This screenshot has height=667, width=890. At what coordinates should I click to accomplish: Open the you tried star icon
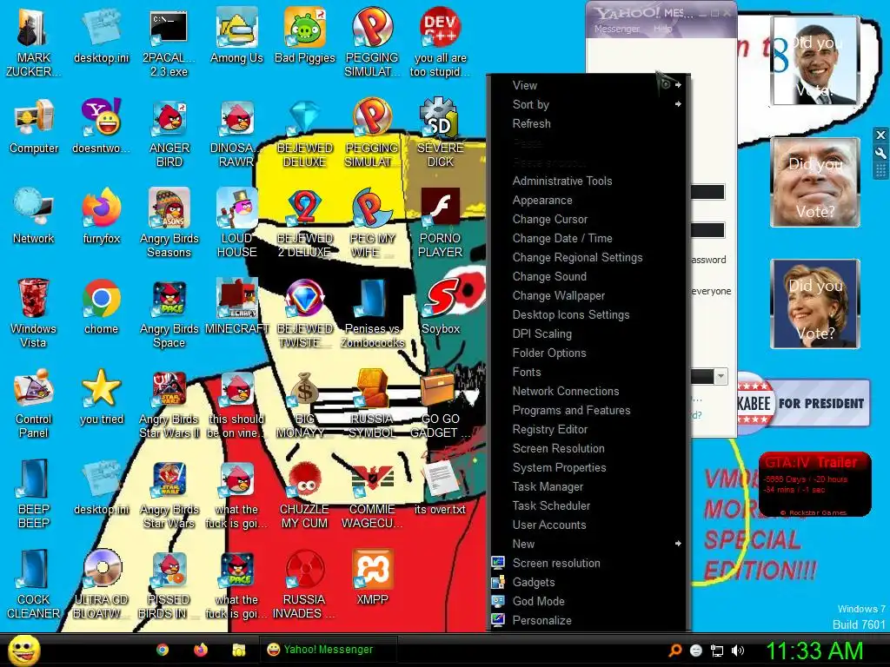pyautogui.click(x=102, y=397)
